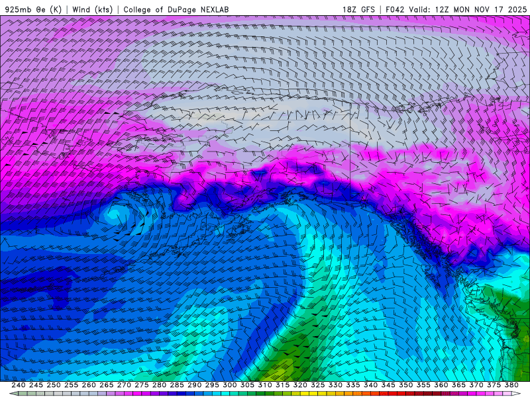The image size is (530, 397).
Task: Click the 375 value on the color scale
Action: (x=494, y=385)
